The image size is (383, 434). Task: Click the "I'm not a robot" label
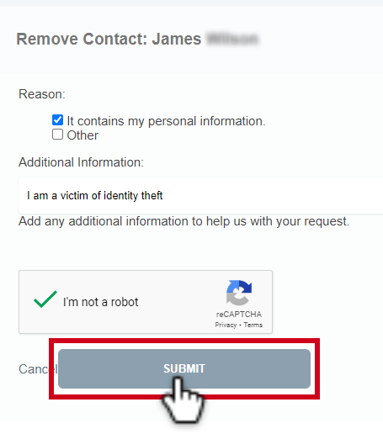point(100,302)
